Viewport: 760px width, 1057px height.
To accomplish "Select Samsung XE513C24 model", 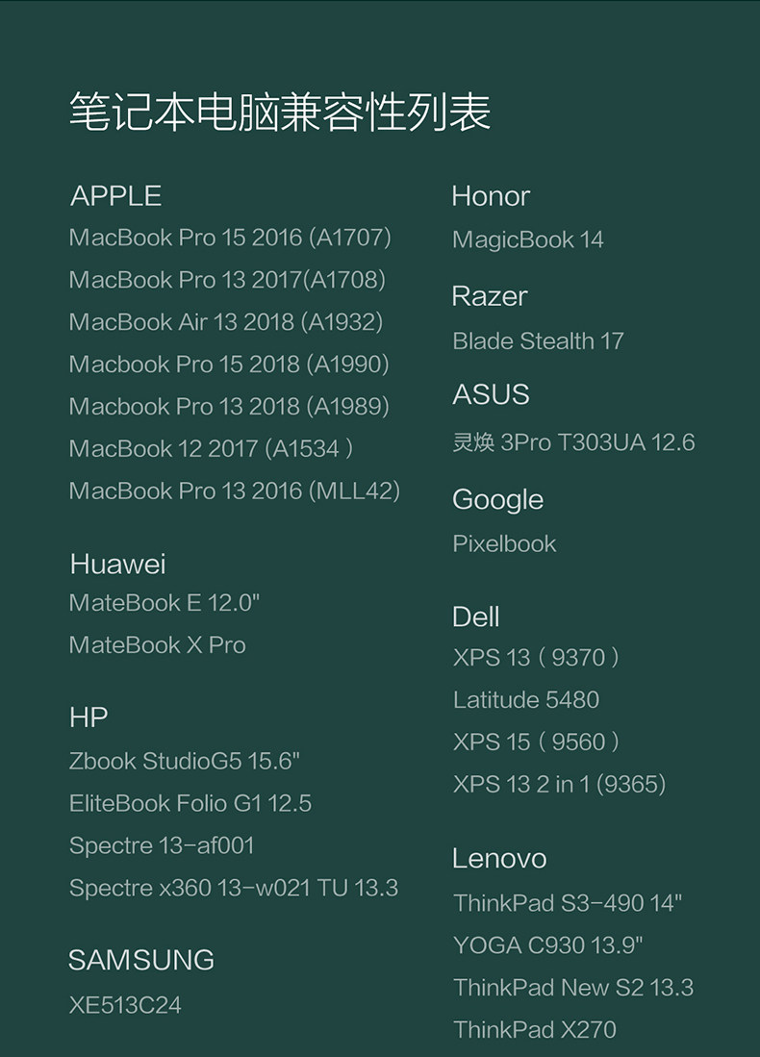I will point(125,1006).
